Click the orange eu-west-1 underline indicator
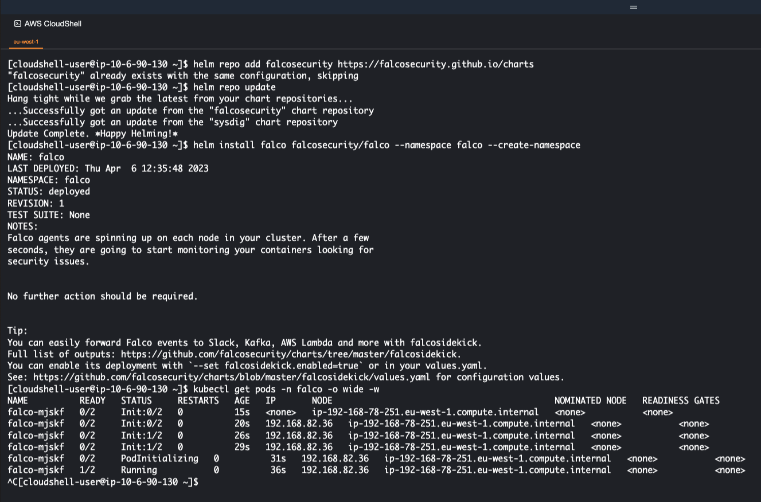Viewport: 761px width, 502px height. [26, 49]
